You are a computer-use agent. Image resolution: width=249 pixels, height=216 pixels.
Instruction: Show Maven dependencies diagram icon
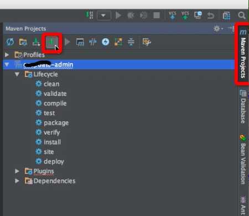point(118,42)
